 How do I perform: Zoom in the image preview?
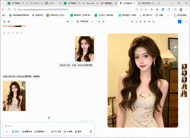tap(103, 22)
